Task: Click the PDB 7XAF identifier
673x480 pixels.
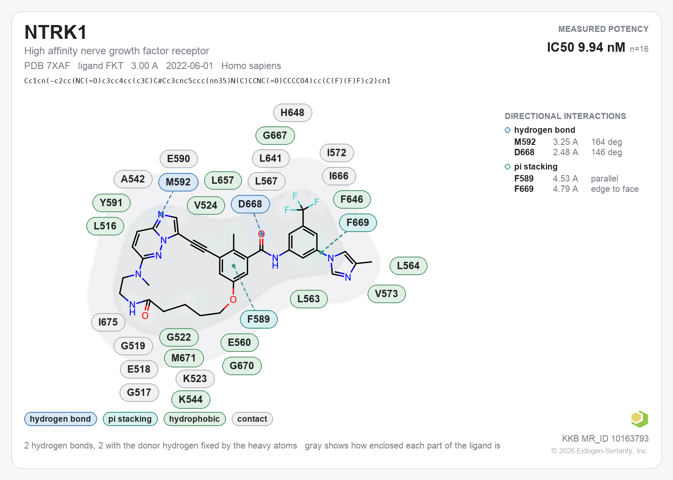Action: 47,66
